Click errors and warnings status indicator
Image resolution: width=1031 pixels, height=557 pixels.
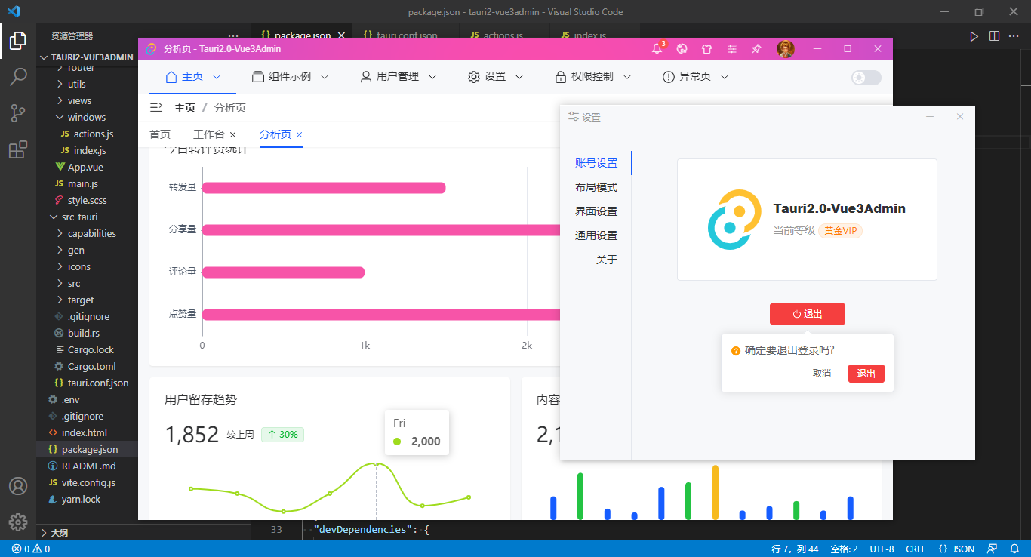(31, 549)
